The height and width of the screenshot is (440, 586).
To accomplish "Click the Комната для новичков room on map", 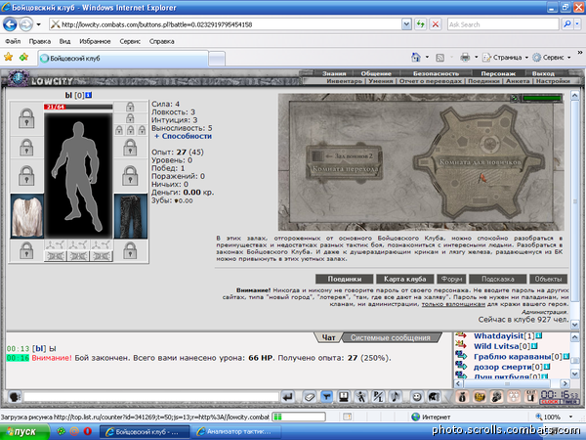I will (x=480, y=162).
